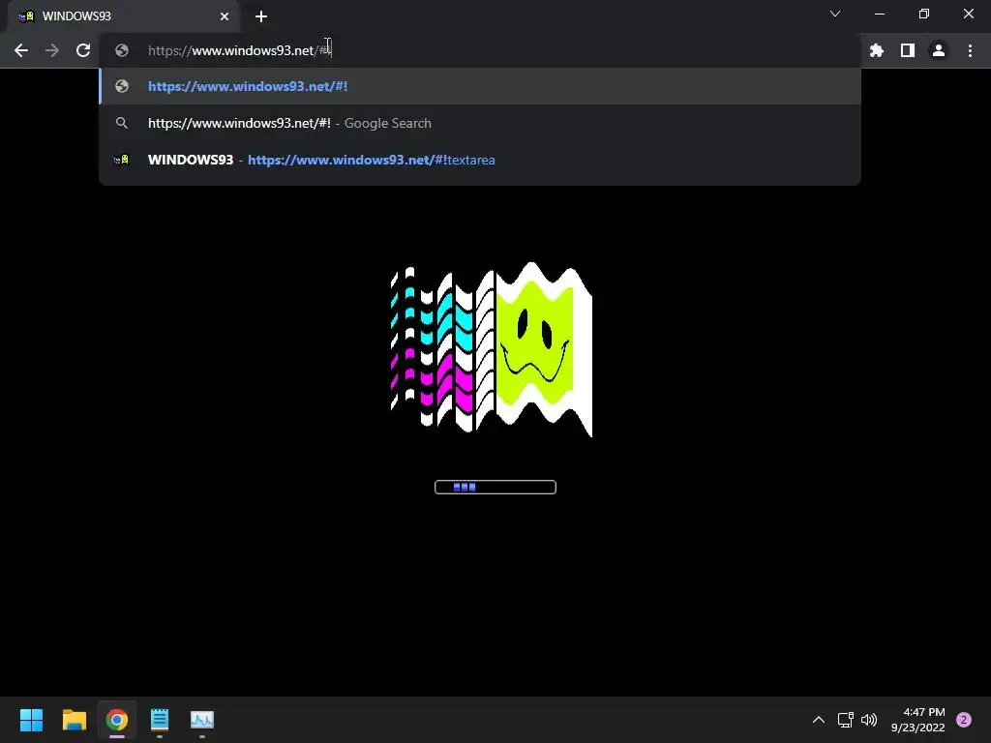This screenshot has height=743, width=991.
Task: Toggle the browser side panel icon
Action: coord(908,50)
